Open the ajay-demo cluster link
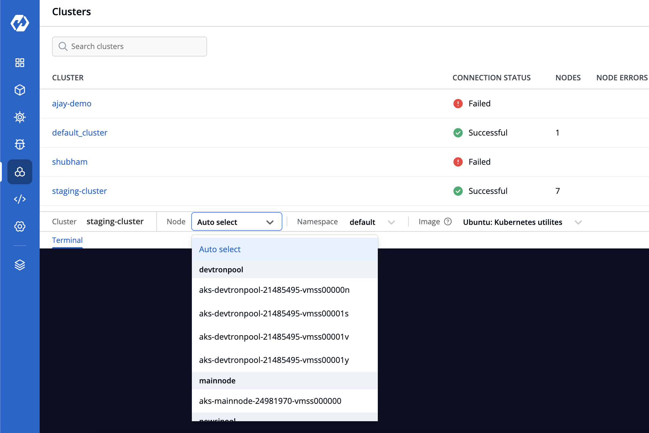Viewport: 649px width, 433px height. [x=72, y=104]
